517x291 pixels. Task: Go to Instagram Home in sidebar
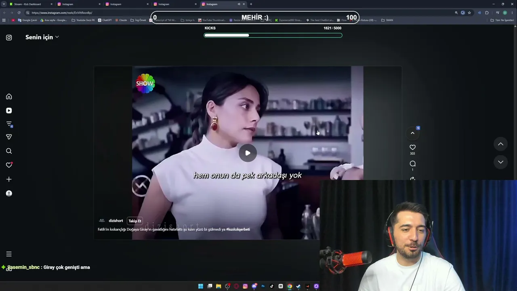pos(9,97)
